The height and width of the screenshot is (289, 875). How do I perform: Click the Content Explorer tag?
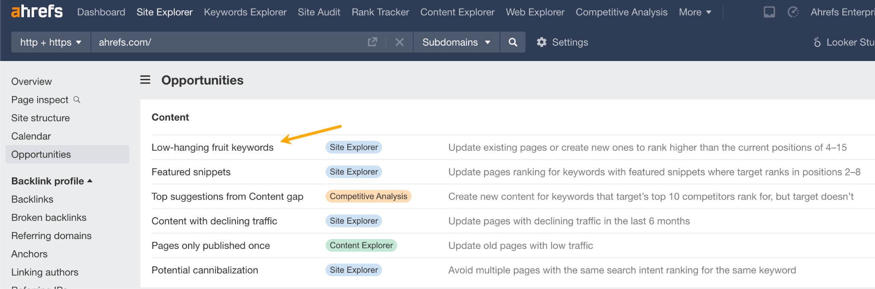tap(361, 245)
